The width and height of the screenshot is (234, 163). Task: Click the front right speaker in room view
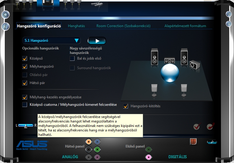pyautogui.click(x=184, y=57)
